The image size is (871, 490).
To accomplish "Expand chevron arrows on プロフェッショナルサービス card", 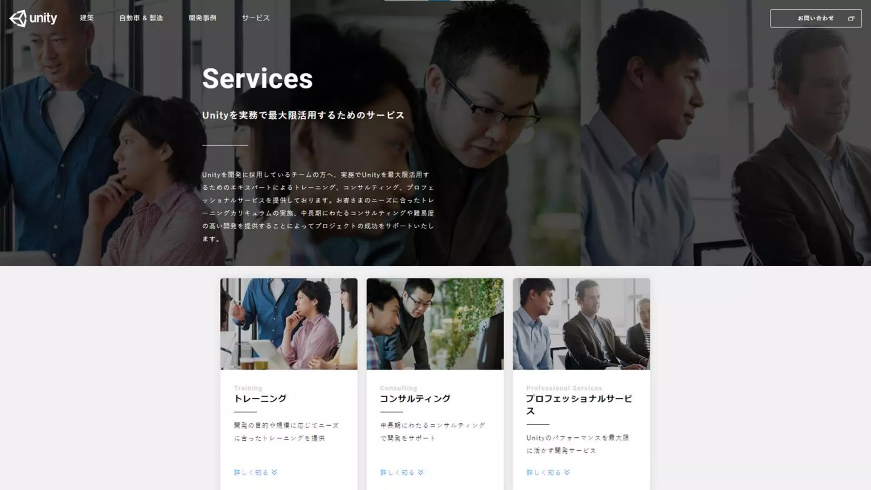I will [x=567, y=472].
